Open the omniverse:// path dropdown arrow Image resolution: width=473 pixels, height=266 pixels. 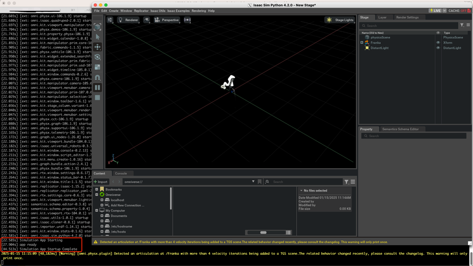click(x=253, y=181)
